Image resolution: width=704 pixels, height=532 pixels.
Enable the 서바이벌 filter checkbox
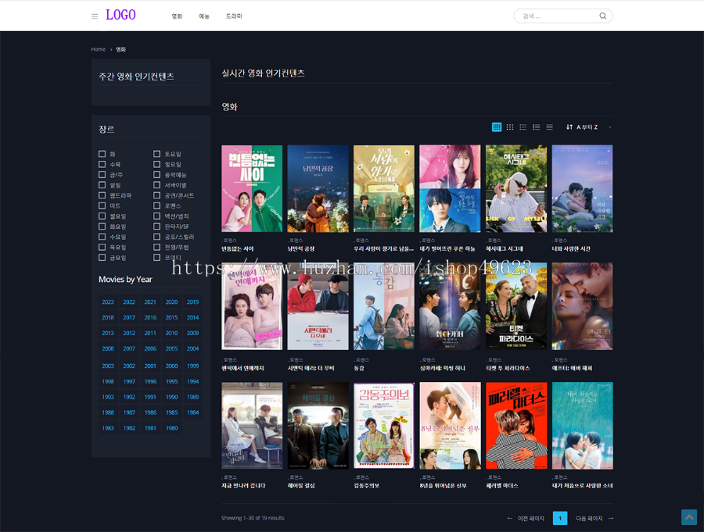pyautogui.click(x=156, y=185)
